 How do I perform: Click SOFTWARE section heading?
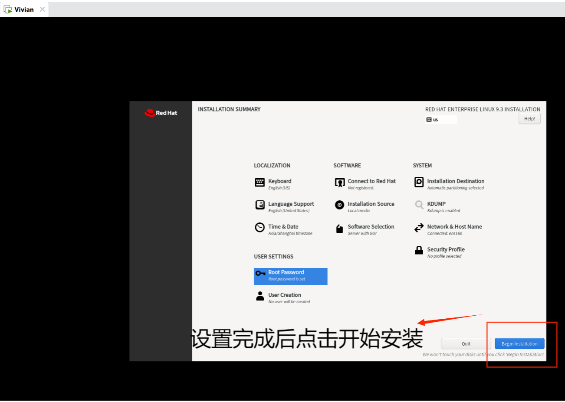[347, 166]
